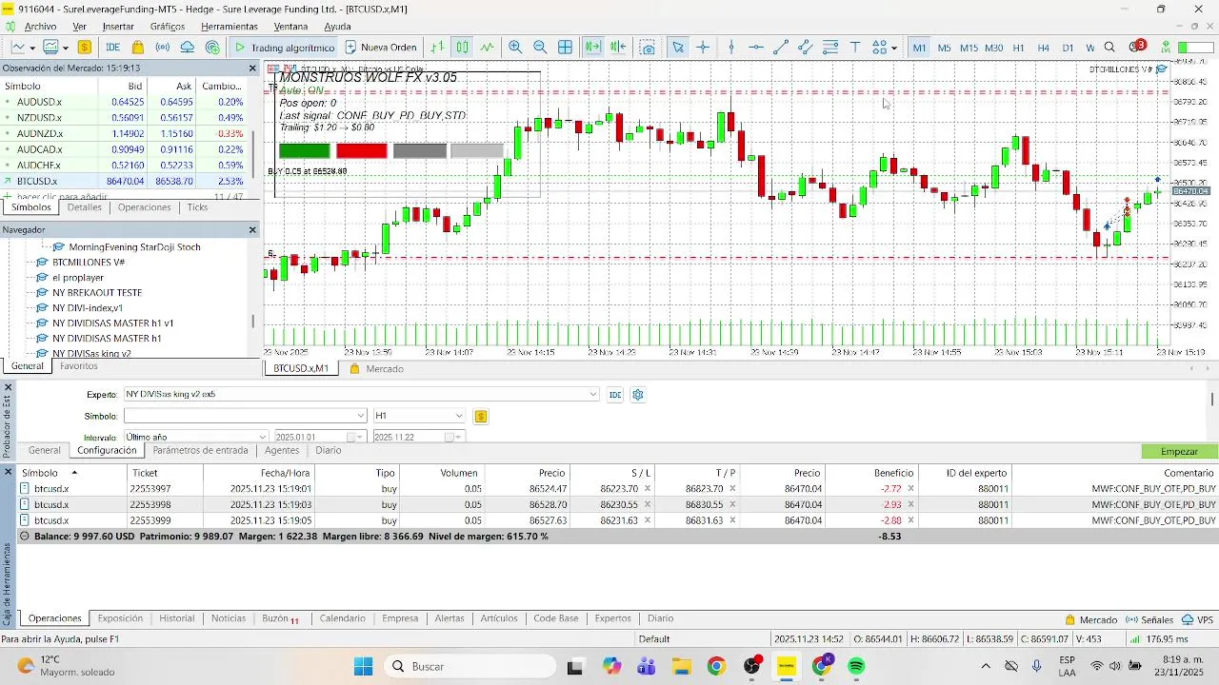Remove take profit on ticket 22553998
1219x685 pixels.
(x=732, y=505)
